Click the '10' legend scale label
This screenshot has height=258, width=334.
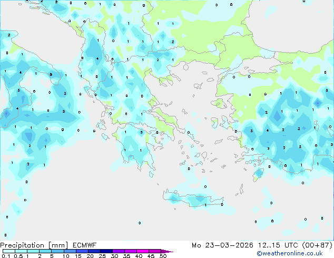click(x=66, y=256)
